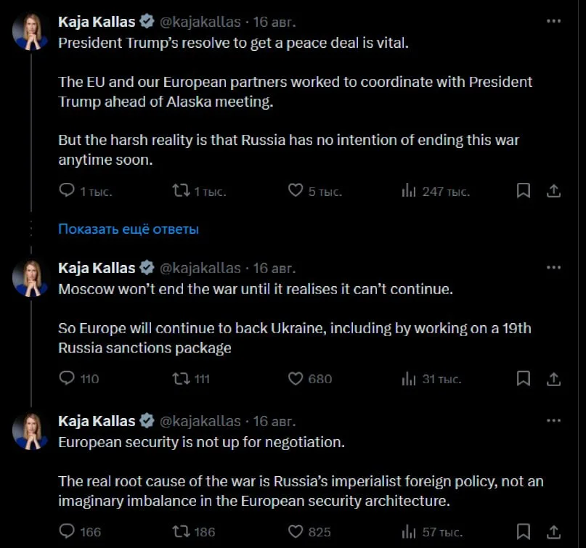Open more options on European security tweet

coord(554,421)
